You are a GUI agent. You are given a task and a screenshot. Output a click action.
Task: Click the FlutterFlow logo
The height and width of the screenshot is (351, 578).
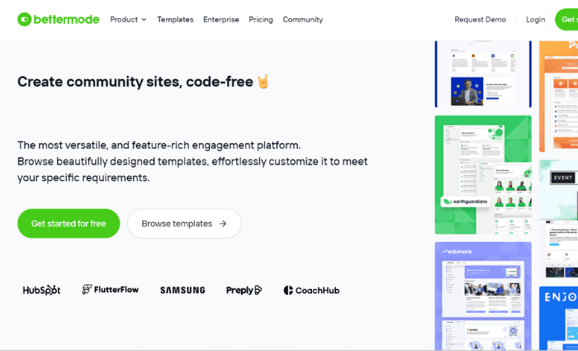tap(110, 290)
